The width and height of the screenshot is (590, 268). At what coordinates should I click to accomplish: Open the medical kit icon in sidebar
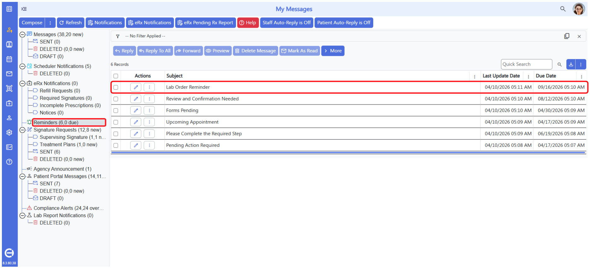[9, 103]
